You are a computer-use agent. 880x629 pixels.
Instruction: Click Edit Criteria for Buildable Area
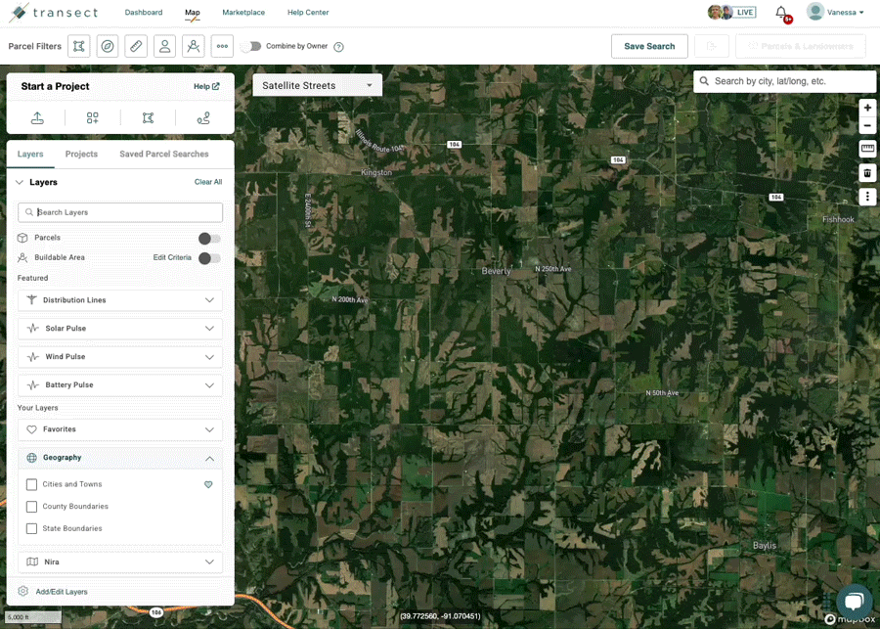(x=172, y=258)
